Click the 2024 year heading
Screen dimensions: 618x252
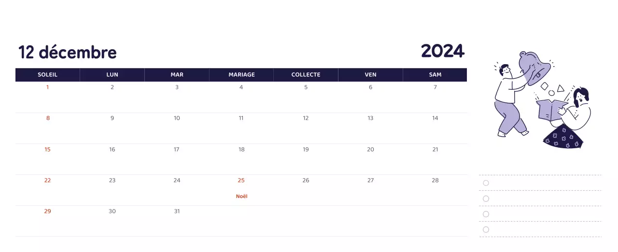pyautogui.click(x=442, y=51)
